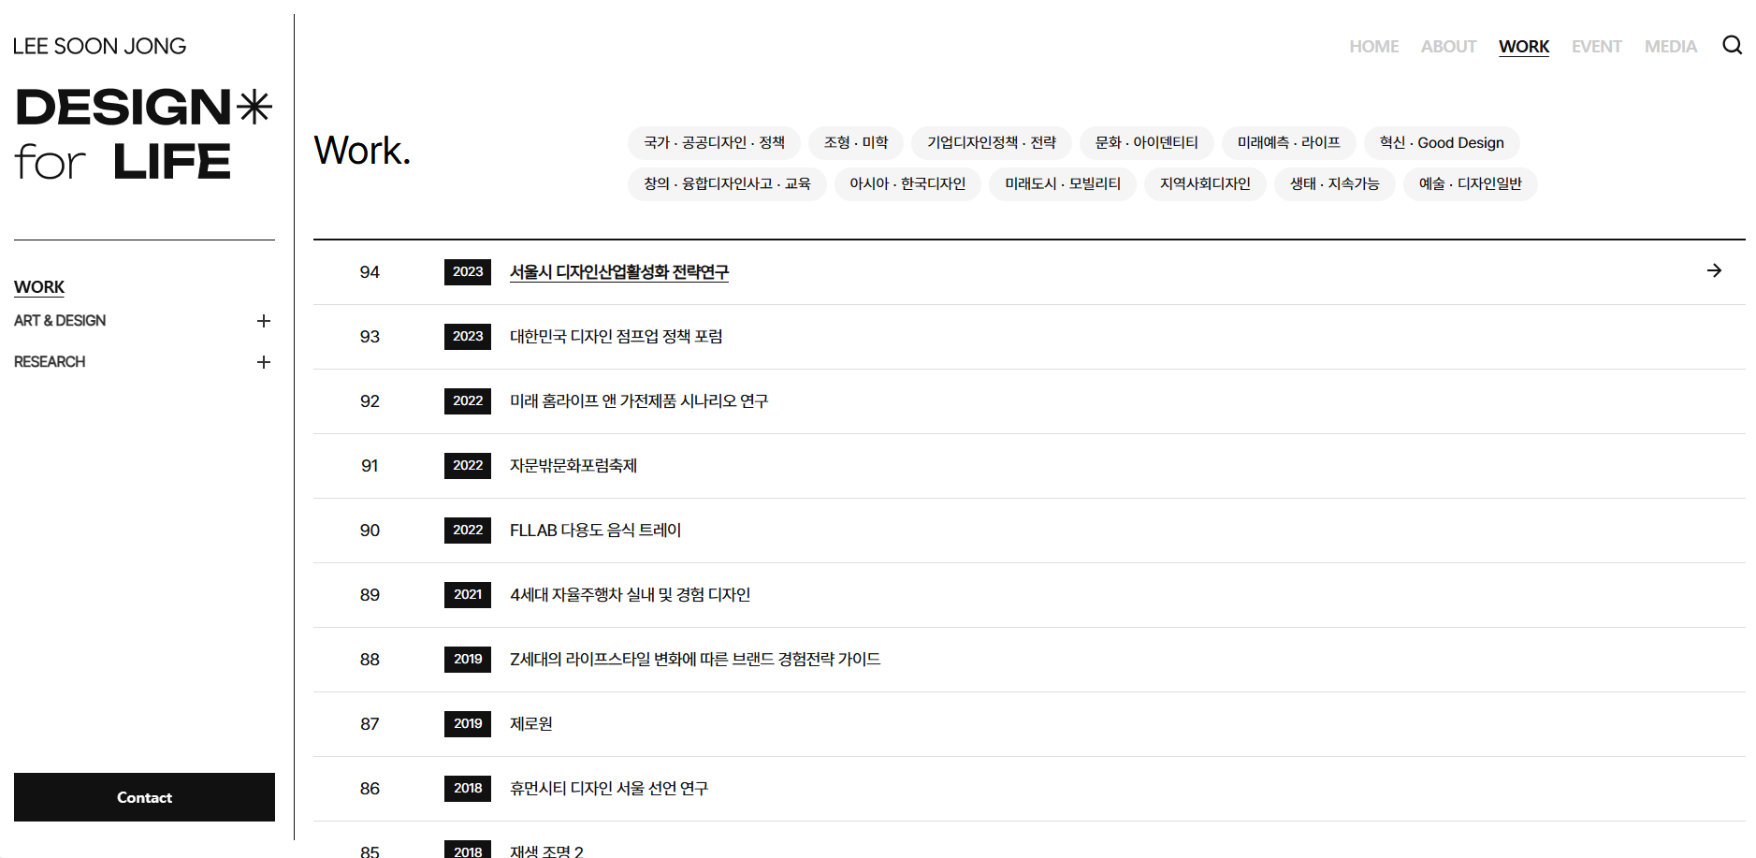Click the DESIGN for LIFE logo
This screenshot has width=1756, height=858.
pos(143,133)
